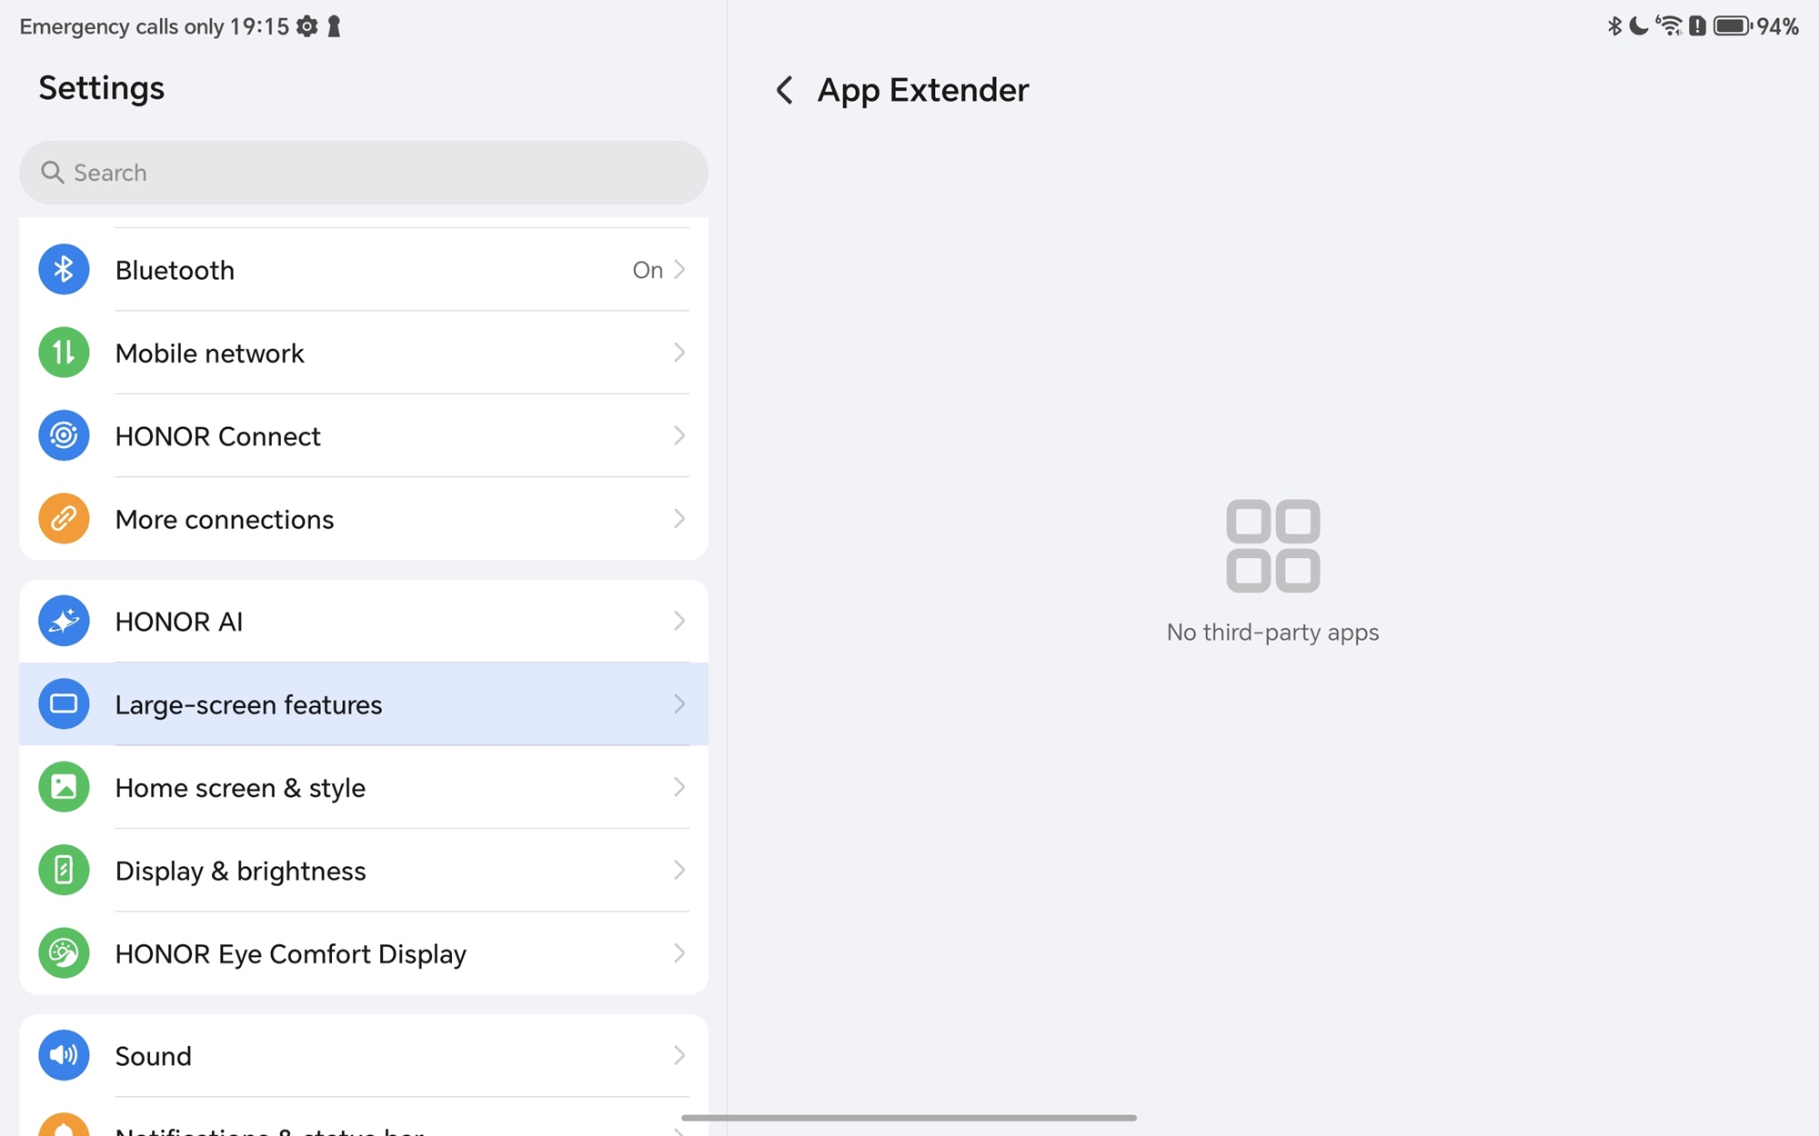Tap the Display & brightness icon
This screenshot has width=1819, height=1136.
tap(64, 871)
